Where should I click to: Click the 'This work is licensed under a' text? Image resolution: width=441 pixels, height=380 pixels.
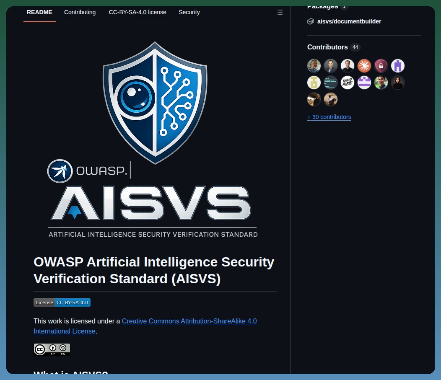(77, 321)
